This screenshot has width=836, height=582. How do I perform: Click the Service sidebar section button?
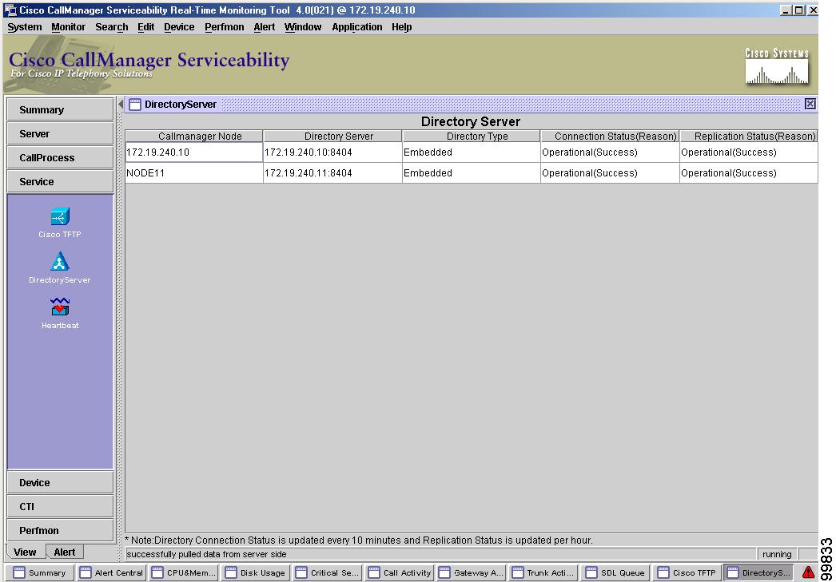tap(60, 181)
